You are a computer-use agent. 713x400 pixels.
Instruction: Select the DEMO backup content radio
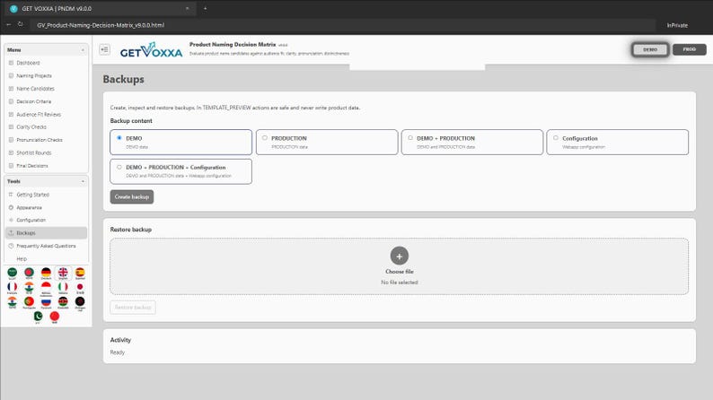pyautogui.click(x=119, y=137)
